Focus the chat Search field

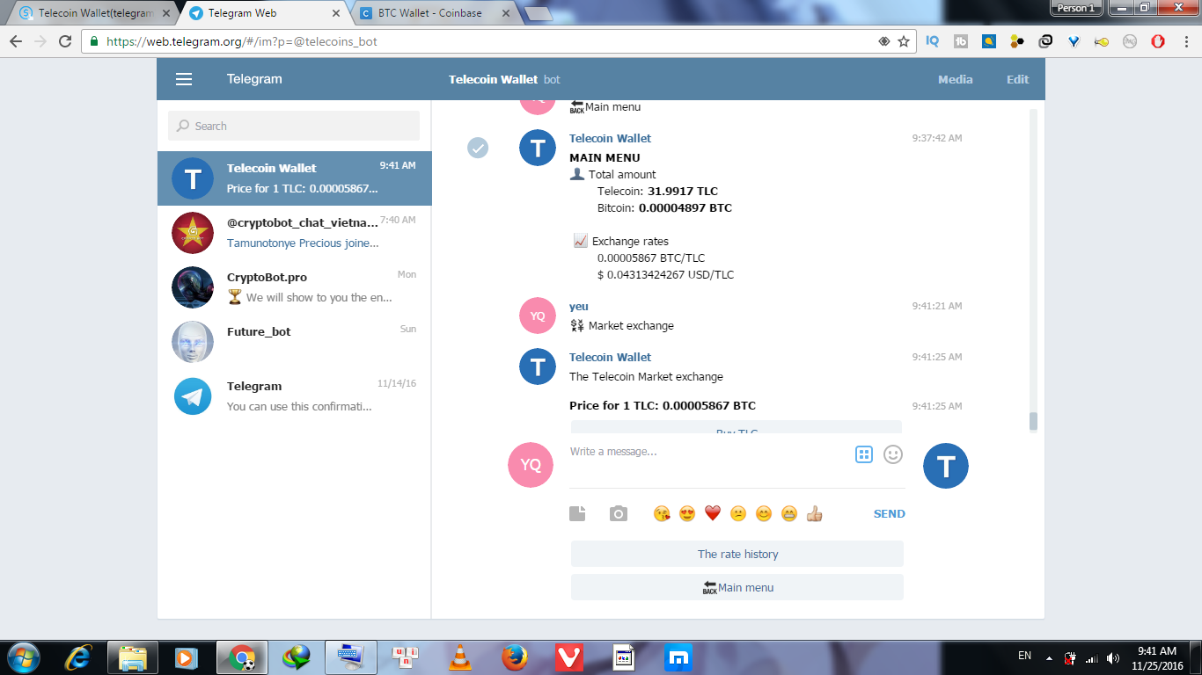click(x=294, y=126)
